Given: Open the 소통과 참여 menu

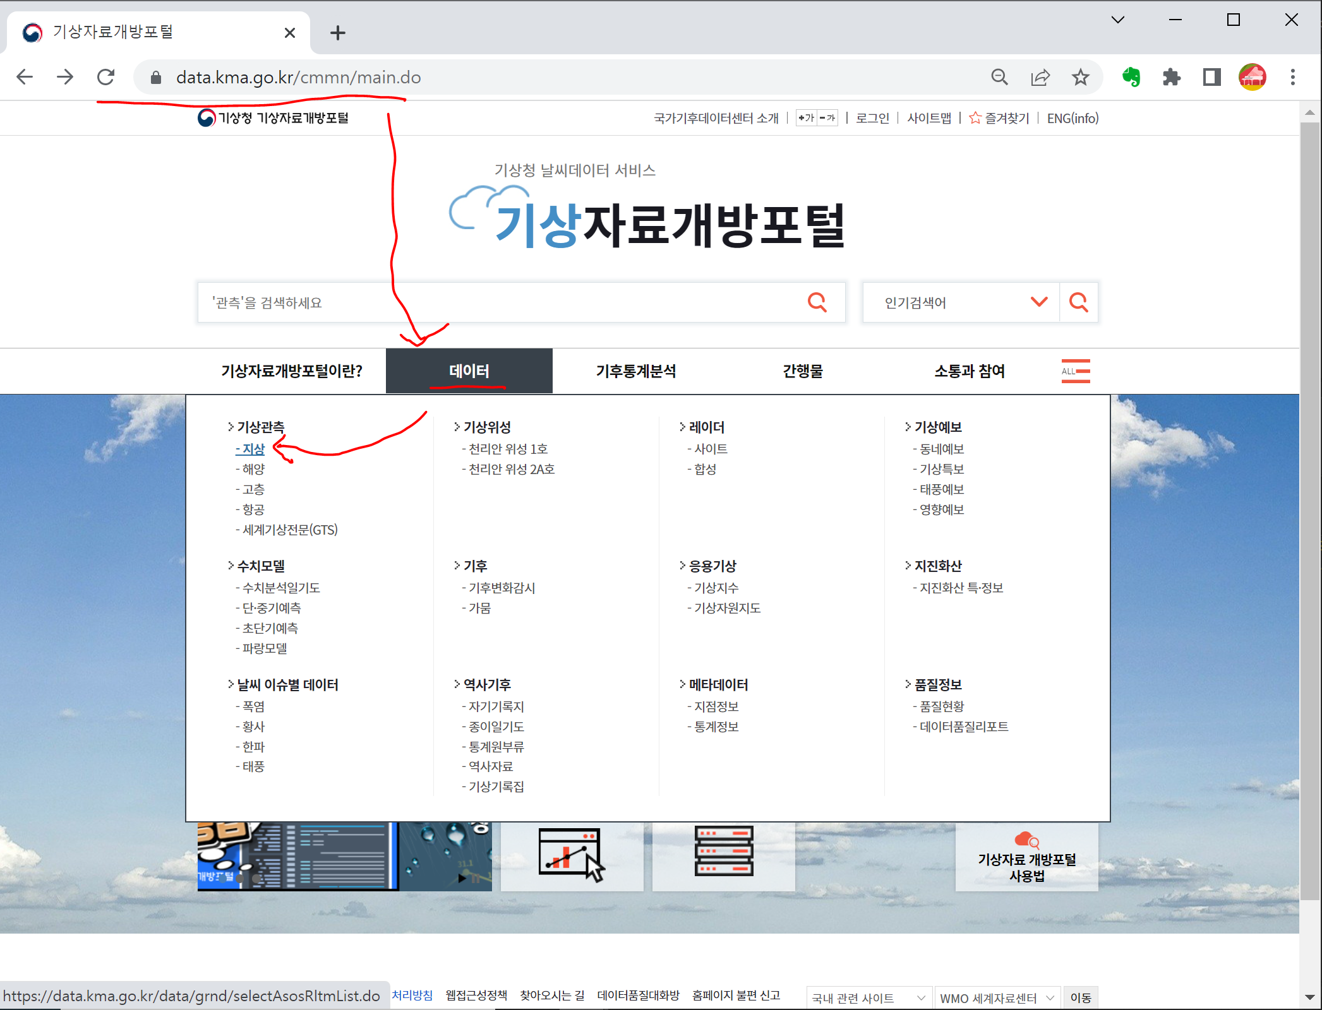Looking at the screenshot, I should coord(969,371).
